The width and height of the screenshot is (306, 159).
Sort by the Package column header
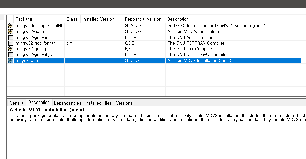39,19
